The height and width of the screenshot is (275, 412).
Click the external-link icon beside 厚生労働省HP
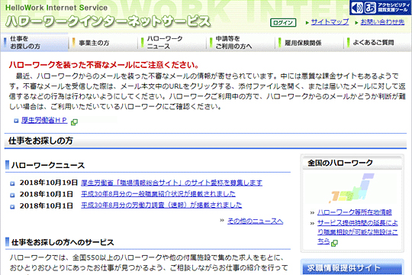74,122
